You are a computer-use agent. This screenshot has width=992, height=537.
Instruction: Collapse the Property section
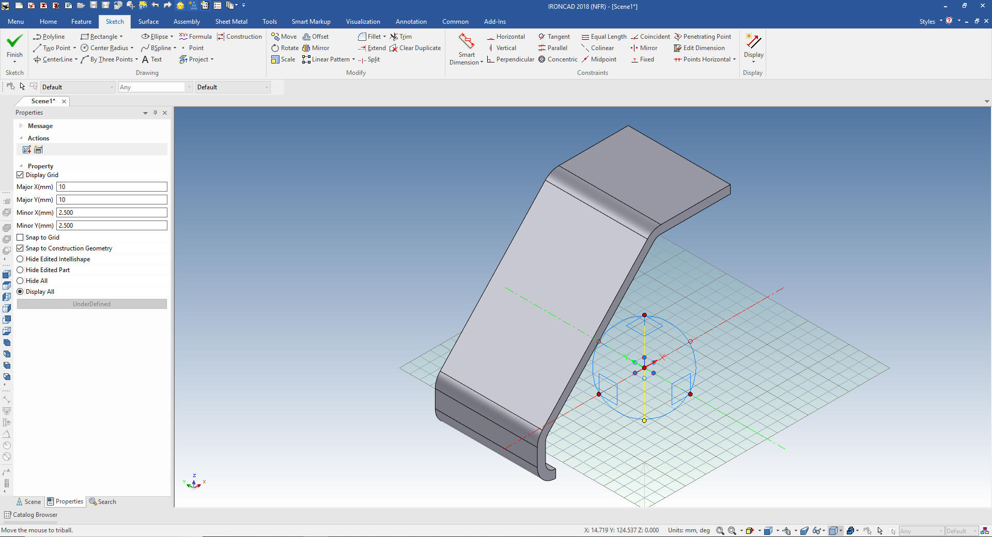[x=21, y=166]
